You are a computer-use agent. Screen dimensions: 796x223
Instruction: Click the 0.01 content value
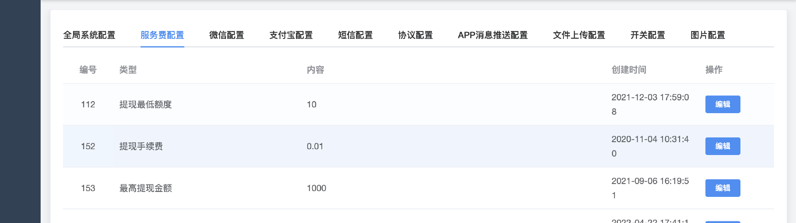(x=315, y=146)
